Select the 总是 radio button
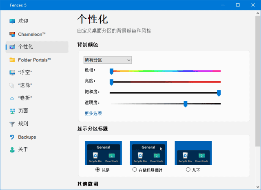 (97, 170)
